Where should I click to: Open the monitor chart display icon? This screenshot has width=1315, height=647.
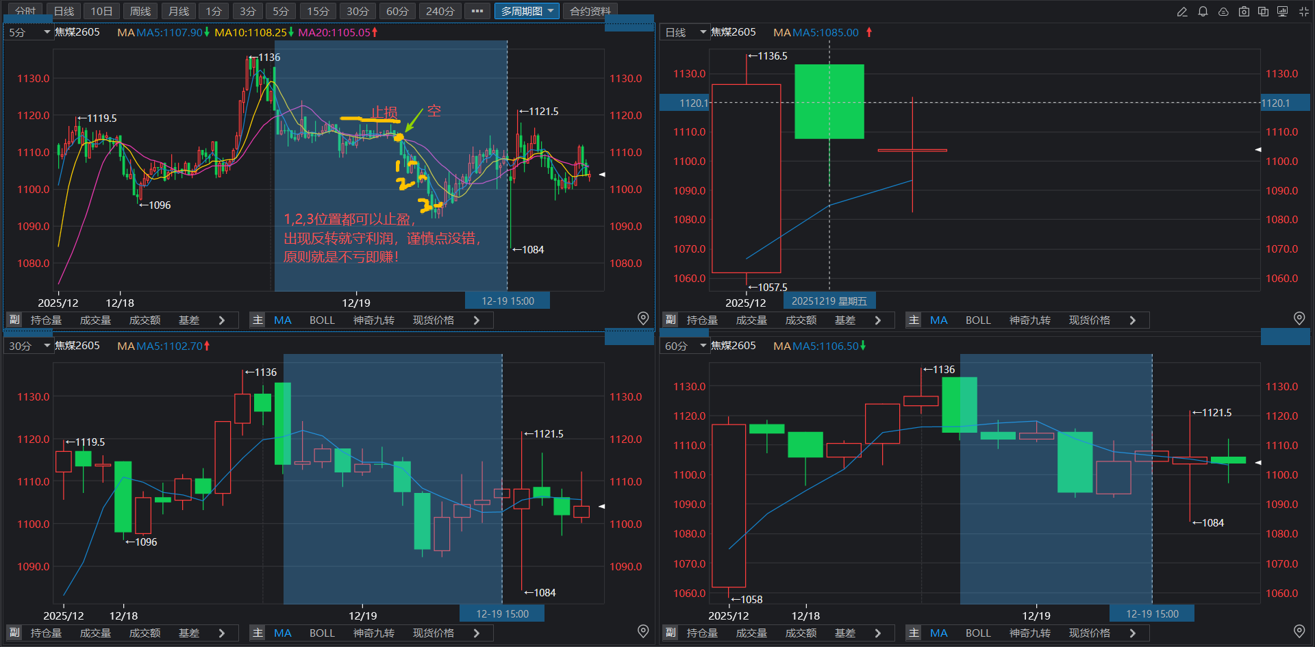[1283, 12]
